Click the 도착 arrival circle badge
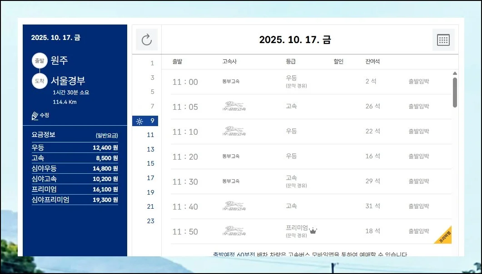 point(39,81)
